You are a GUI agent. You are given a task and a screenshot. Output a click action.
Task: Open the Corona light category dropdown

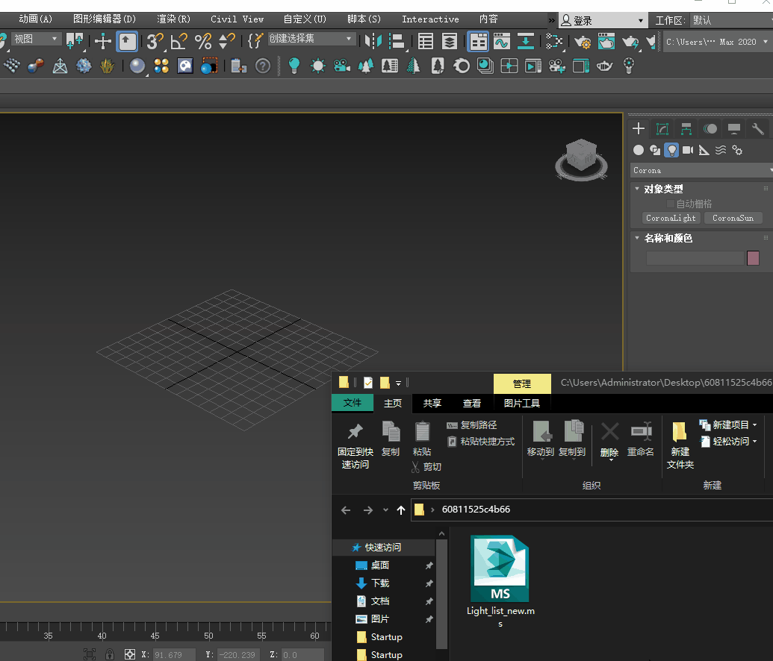701,170
